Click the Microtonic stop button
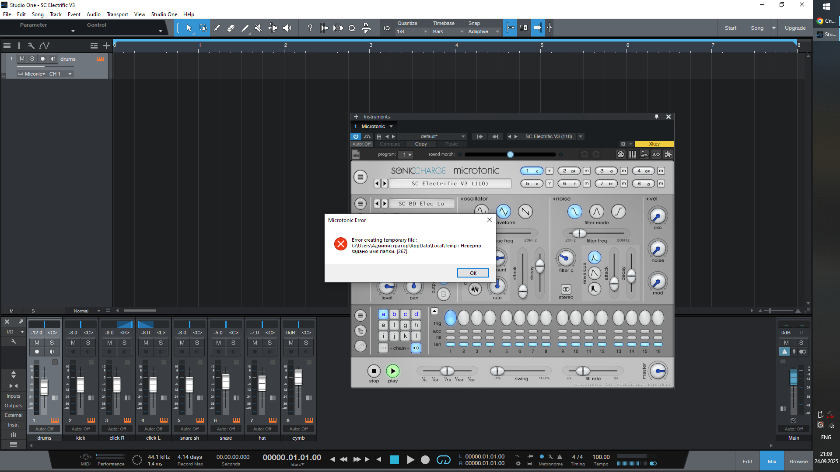Image resolution: width=840 pixels, height=472 pixels. [374, 371]
